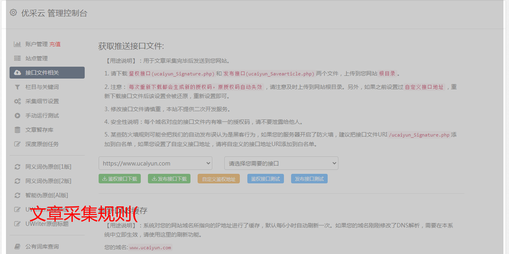Click the green 鉴权接口下载 button

point(120,179)
